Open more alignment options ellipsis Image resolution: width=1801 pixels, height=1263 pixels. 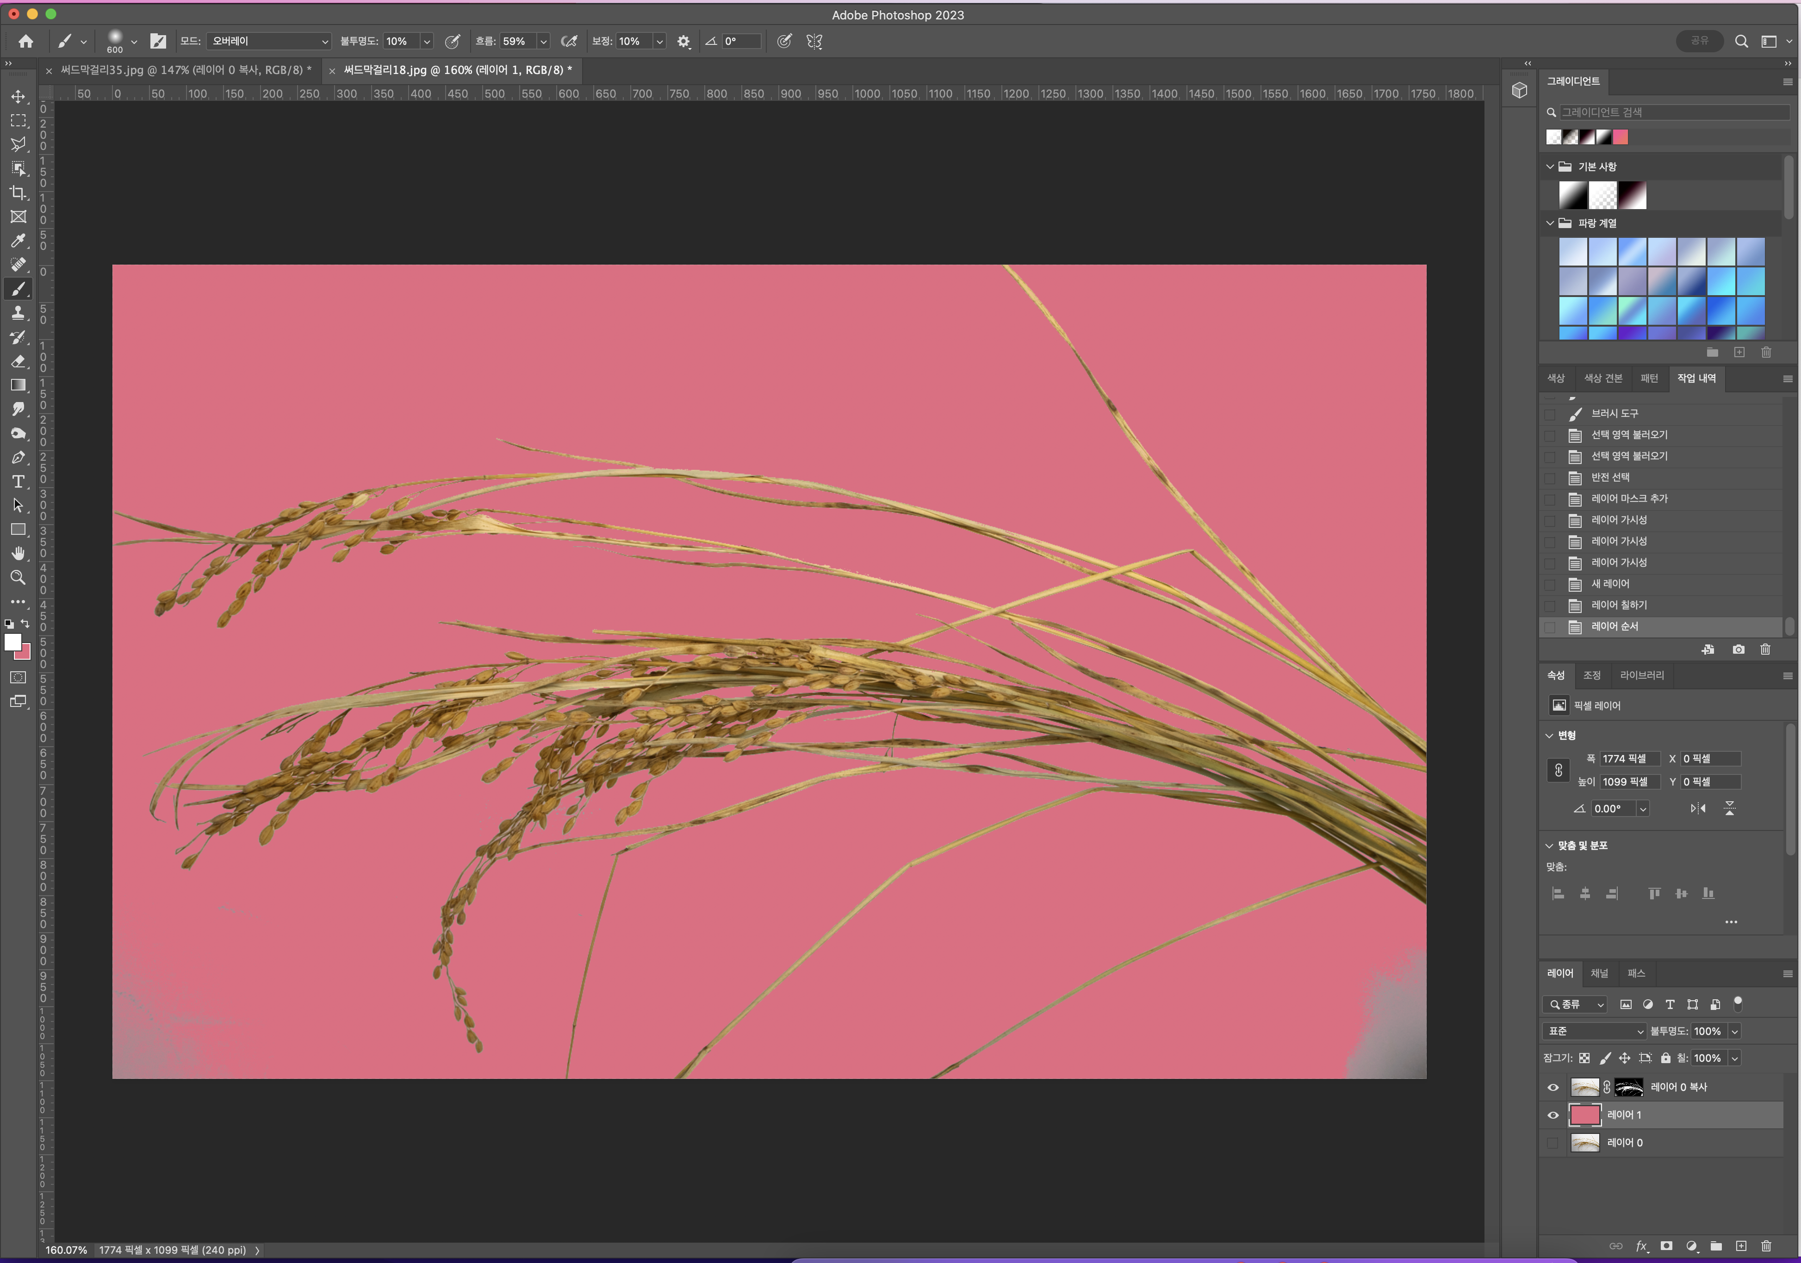coord(1731,922)
